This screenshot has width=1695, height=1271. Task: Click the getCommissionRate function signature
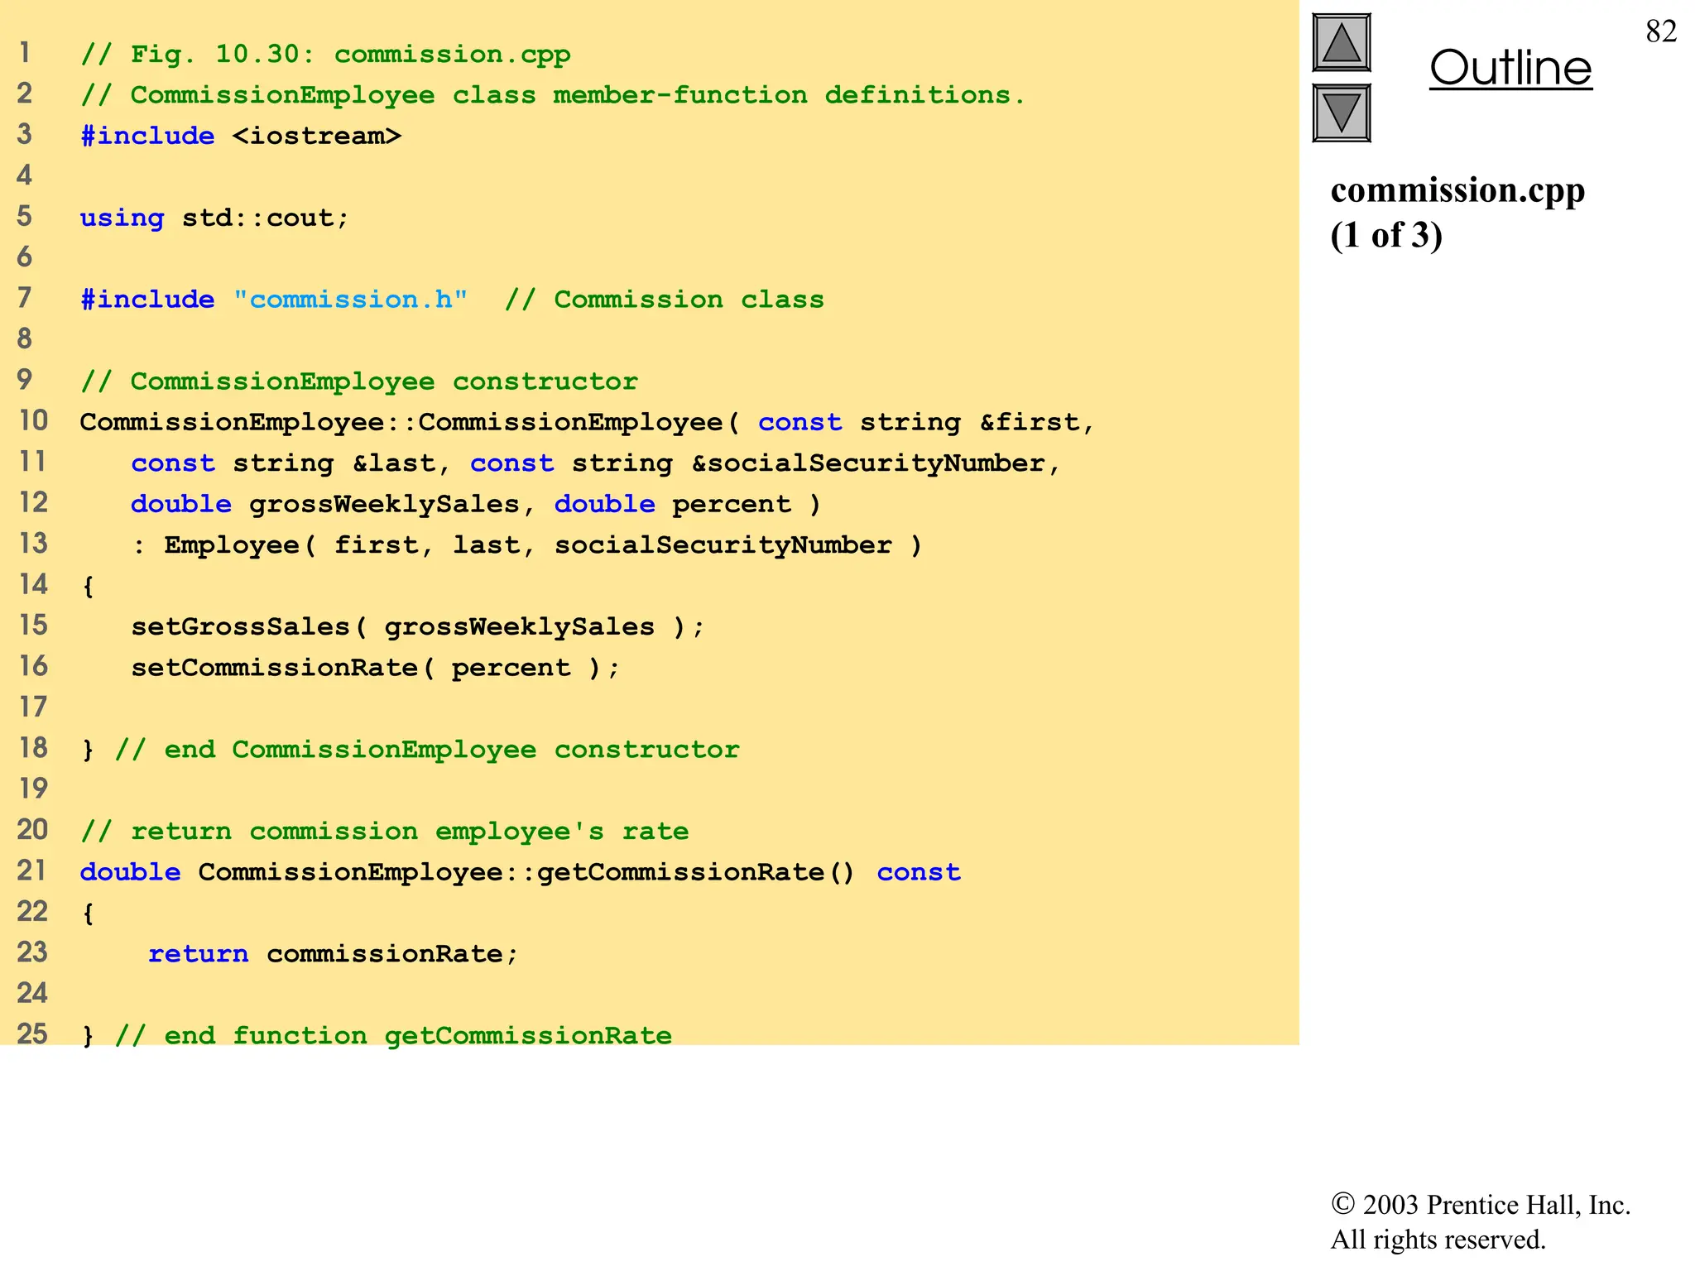pyautogui.click(x=520, y=872)
